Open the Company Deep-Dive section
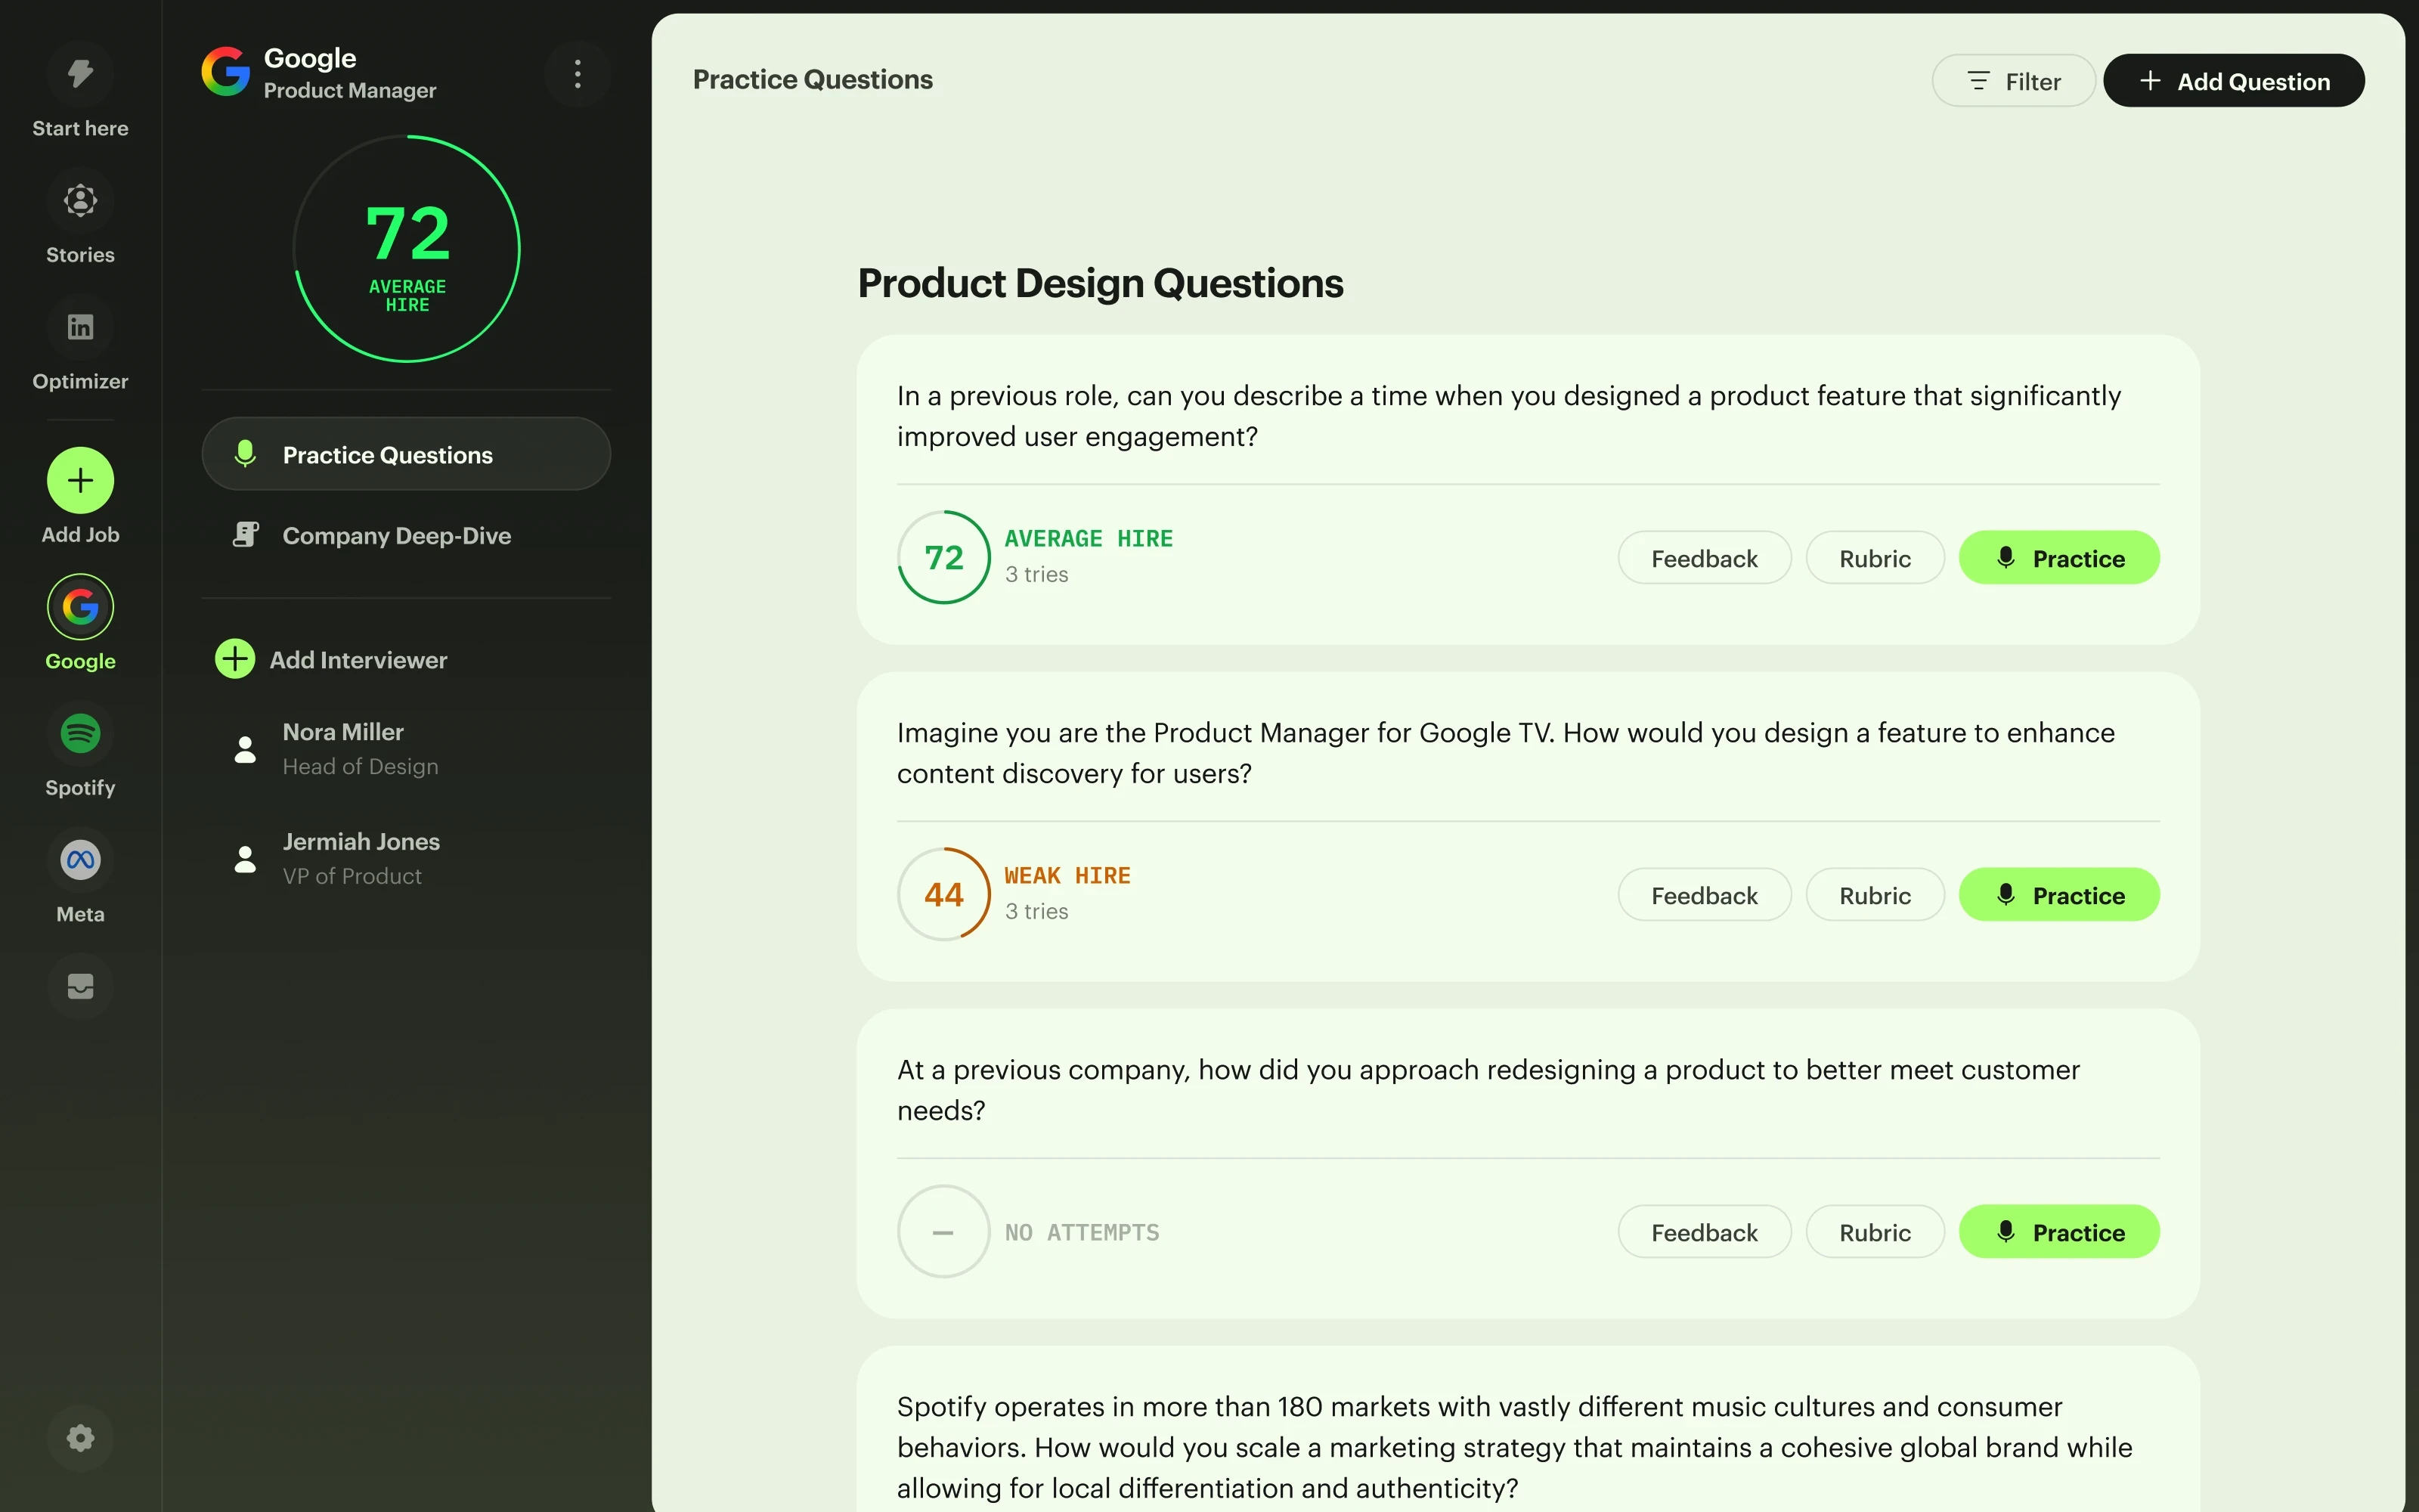Image resolution: width=2419 pixels, height=1512 pixels. coord(406,535)
